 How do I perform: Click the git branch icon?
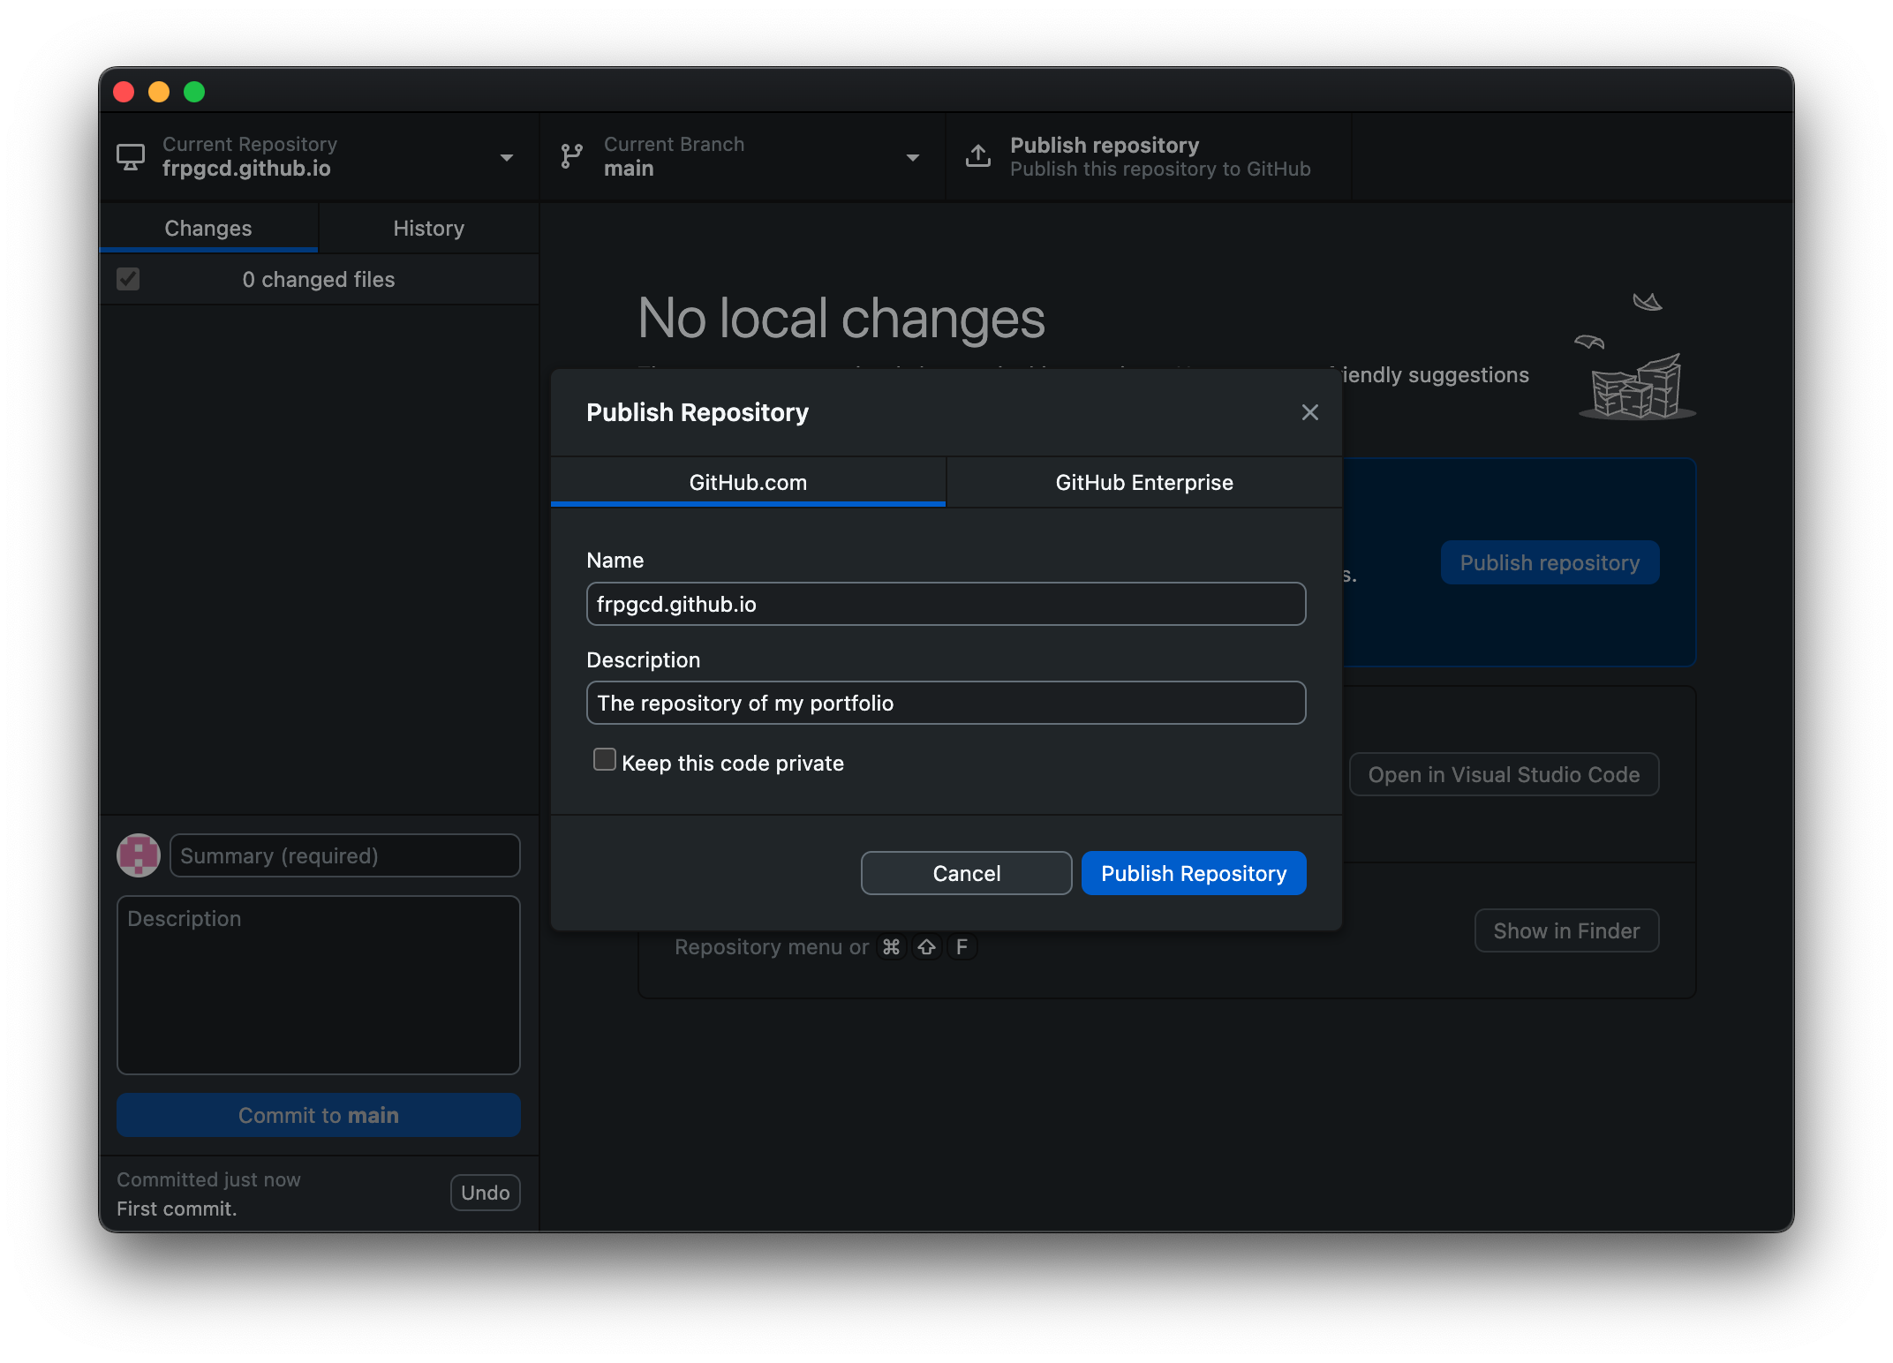[572, 157]
